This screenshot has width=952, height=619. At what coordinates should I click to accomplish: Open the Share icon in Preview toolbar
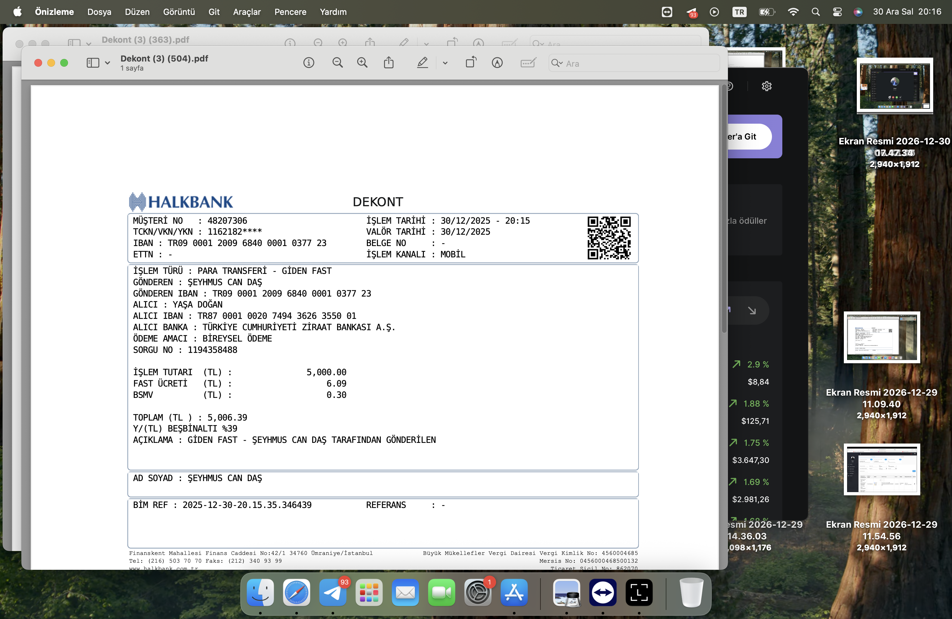pos(389,62)
